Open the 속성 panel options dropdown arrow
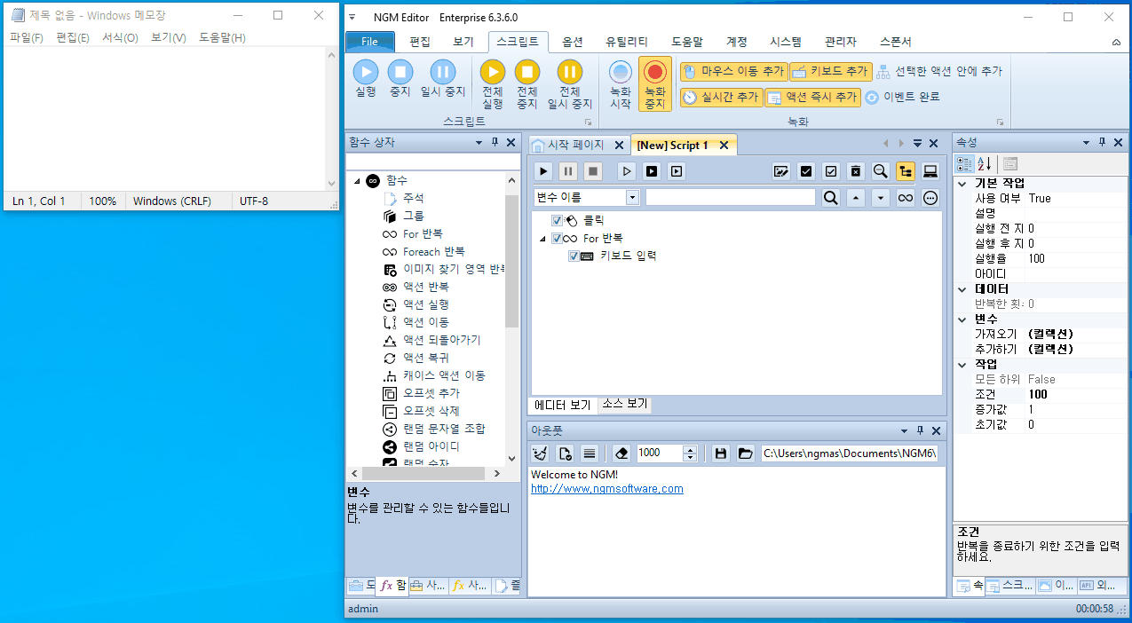The height and width of the screenshot is (623, 1132). [x=1086, y=143]
